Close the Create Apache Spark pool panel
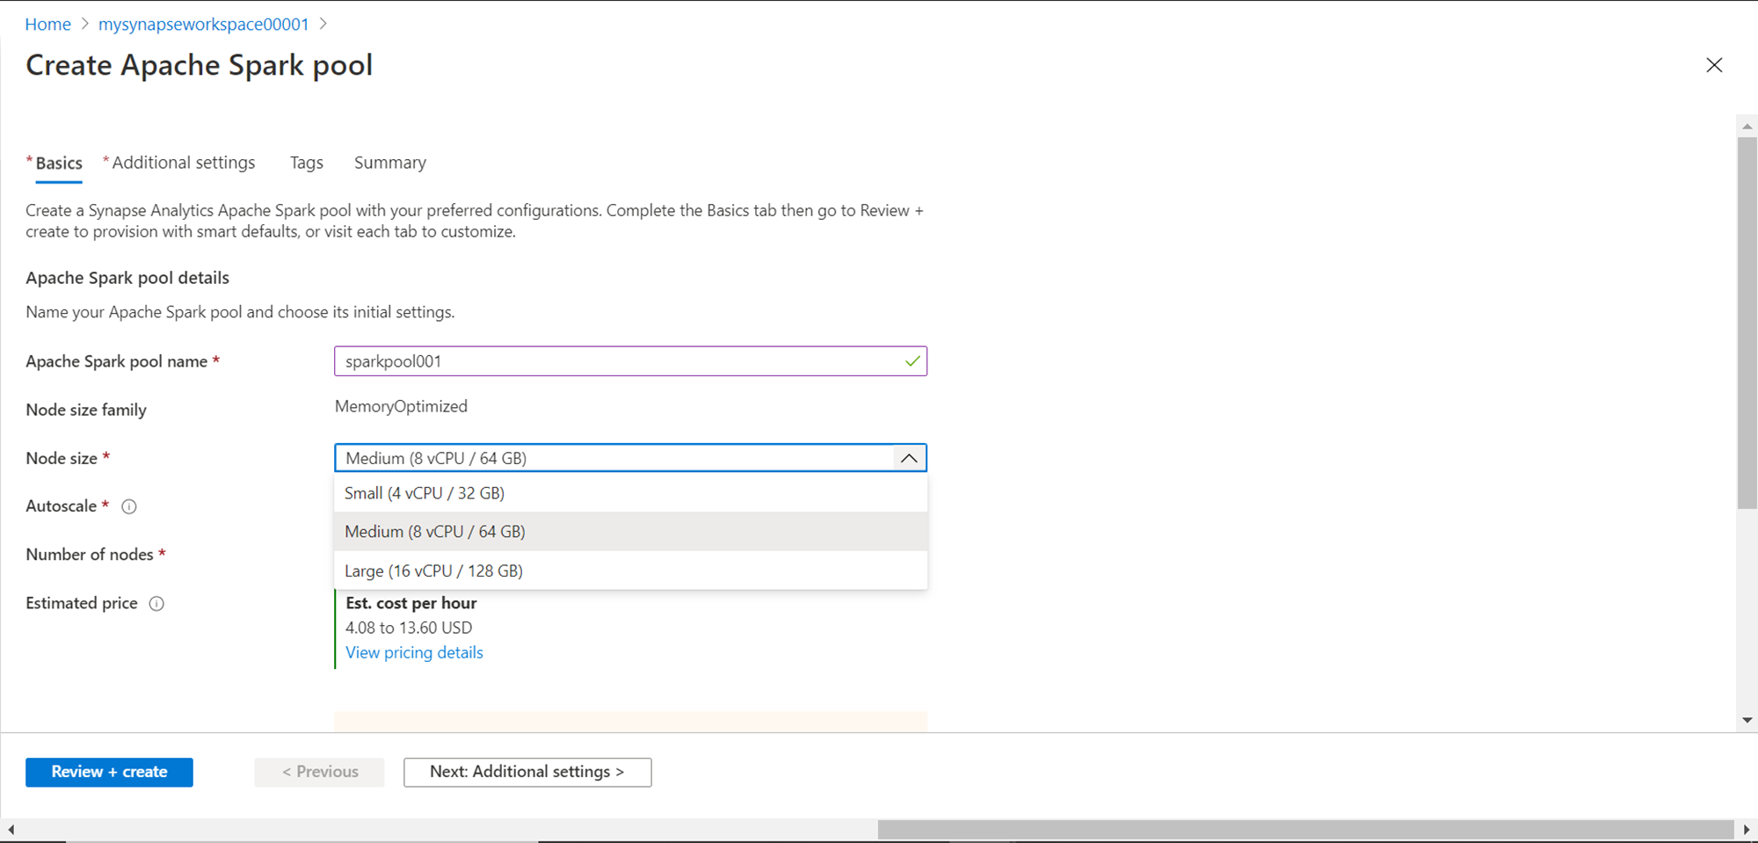The height and width of the screenshot is (843, 1758). click(x=1713, y=65)
